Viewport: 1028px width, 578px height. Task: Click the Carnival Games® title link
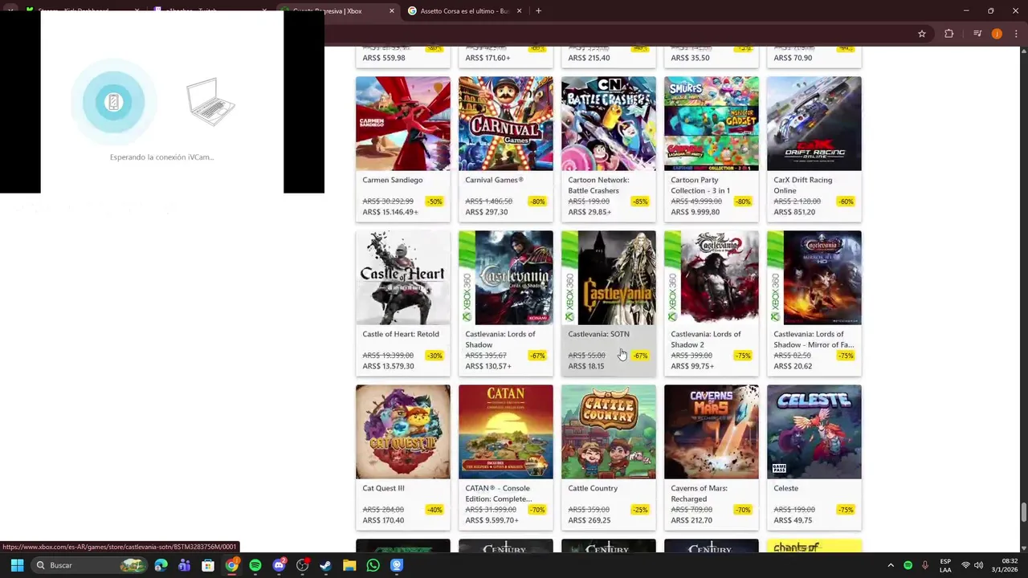tap(494, 180)
